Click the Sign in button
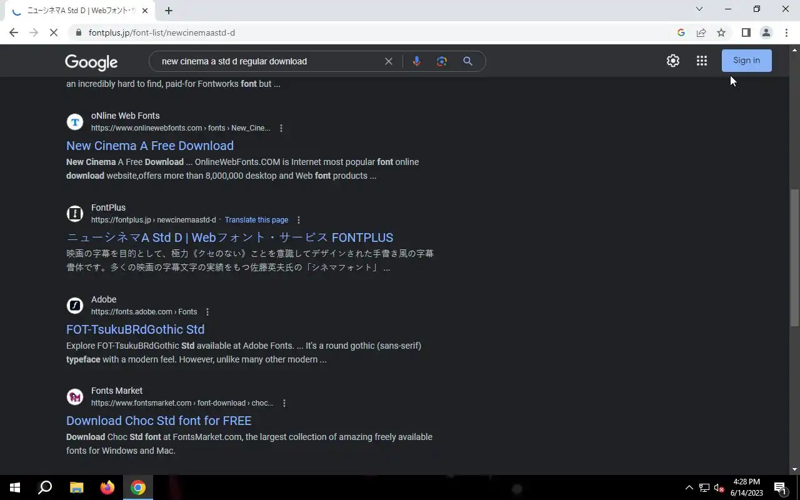800x500 pixels. click(x=747, y=61)
